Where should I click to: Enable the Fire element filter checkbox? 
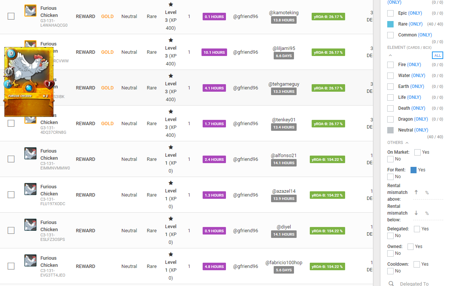point(390,65)
